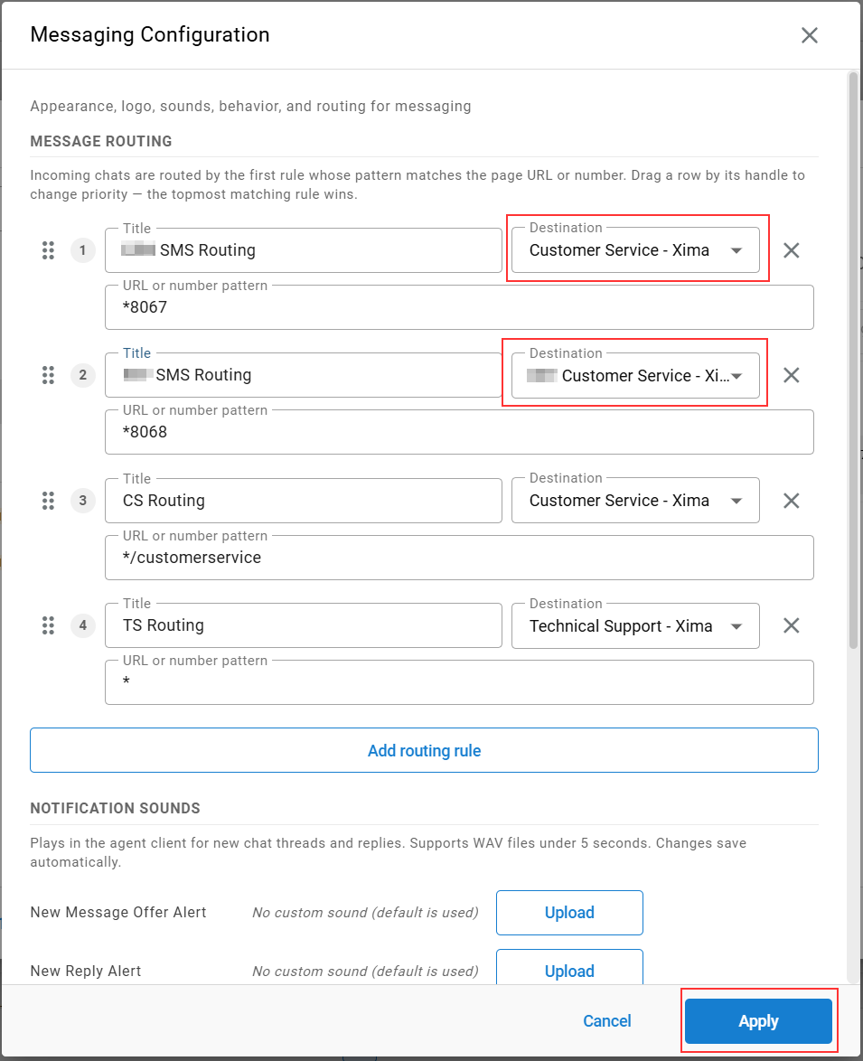Open Destination dropdown for rule 1
Image resolution: width=863 pixels, height=1061 pixels.
pos(635,250)
